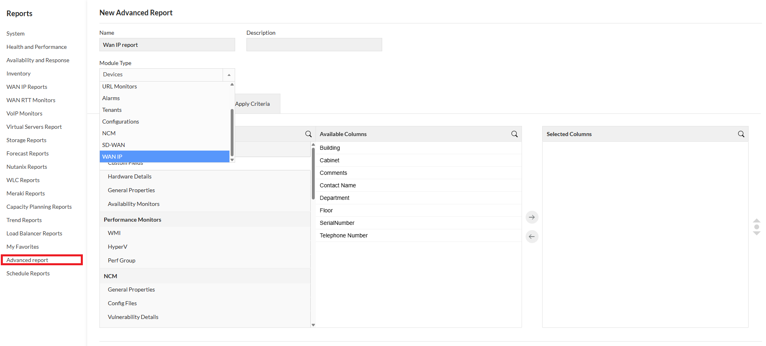Screen dimensions: 766x346
Task: Click the Description input field
Action: pos(314,45)
